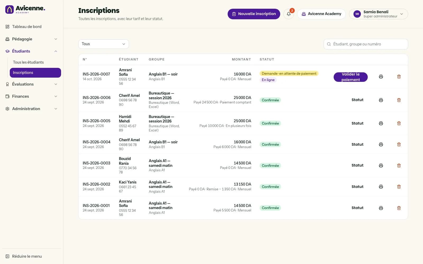Click Réduire le menu

(31, 256)
